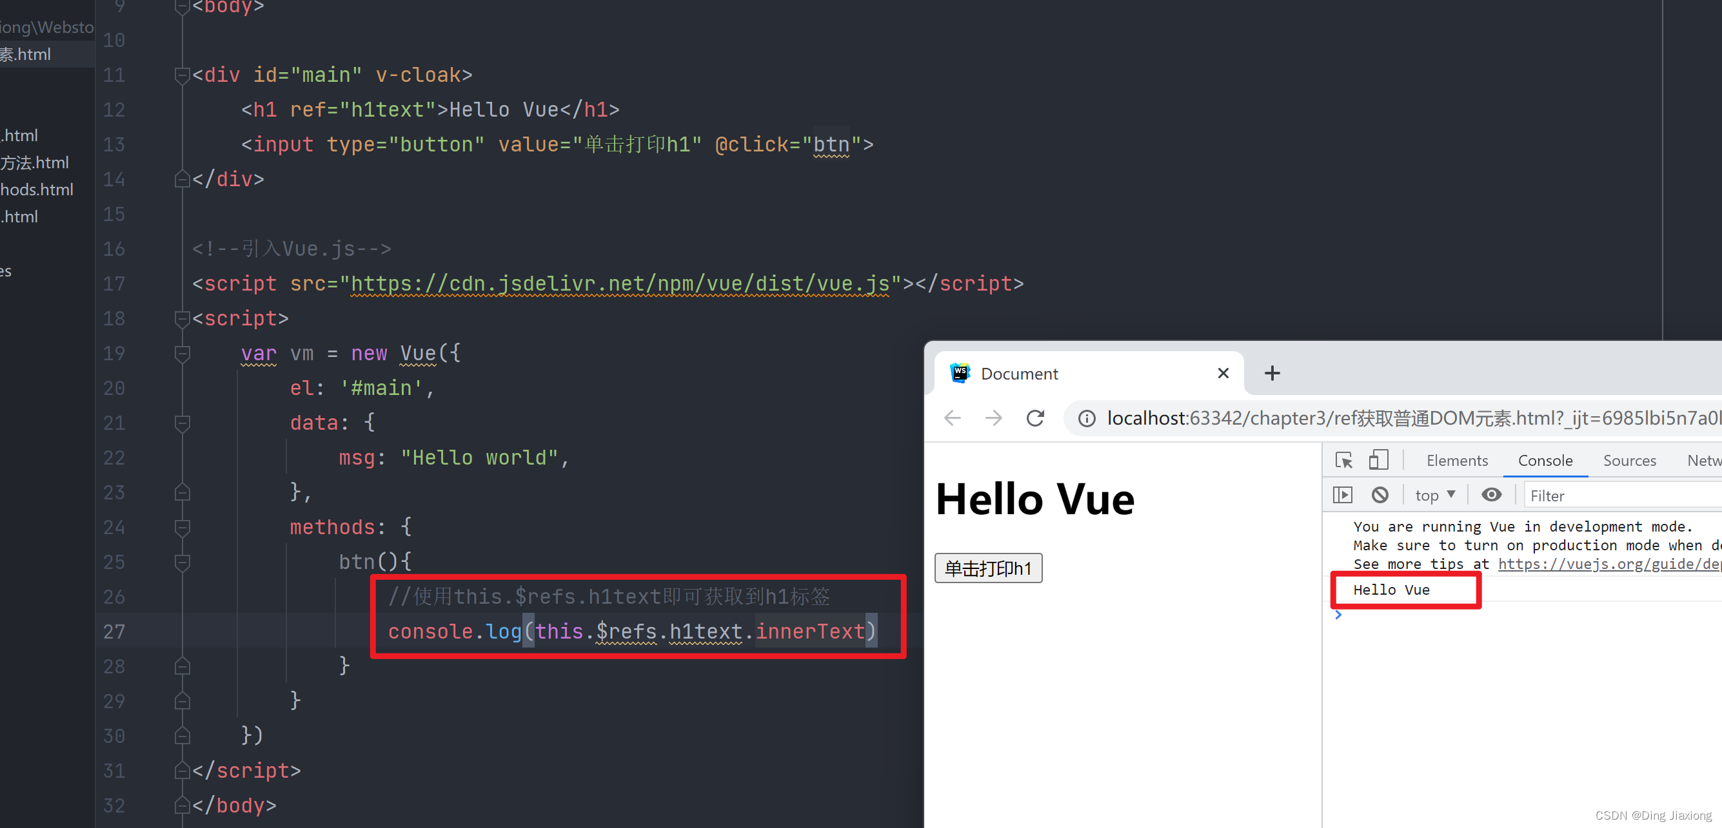Viewport: 1722px width, 828px height.
Task: Click the no-entry/block icon in console
Action: [1380, 496]
